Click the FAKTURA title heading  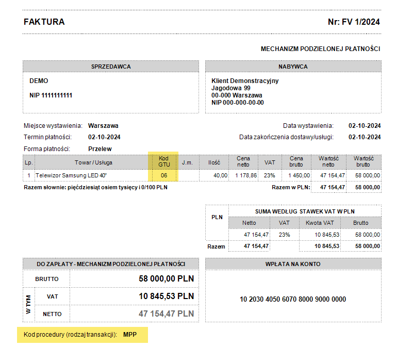click(44, 22)
